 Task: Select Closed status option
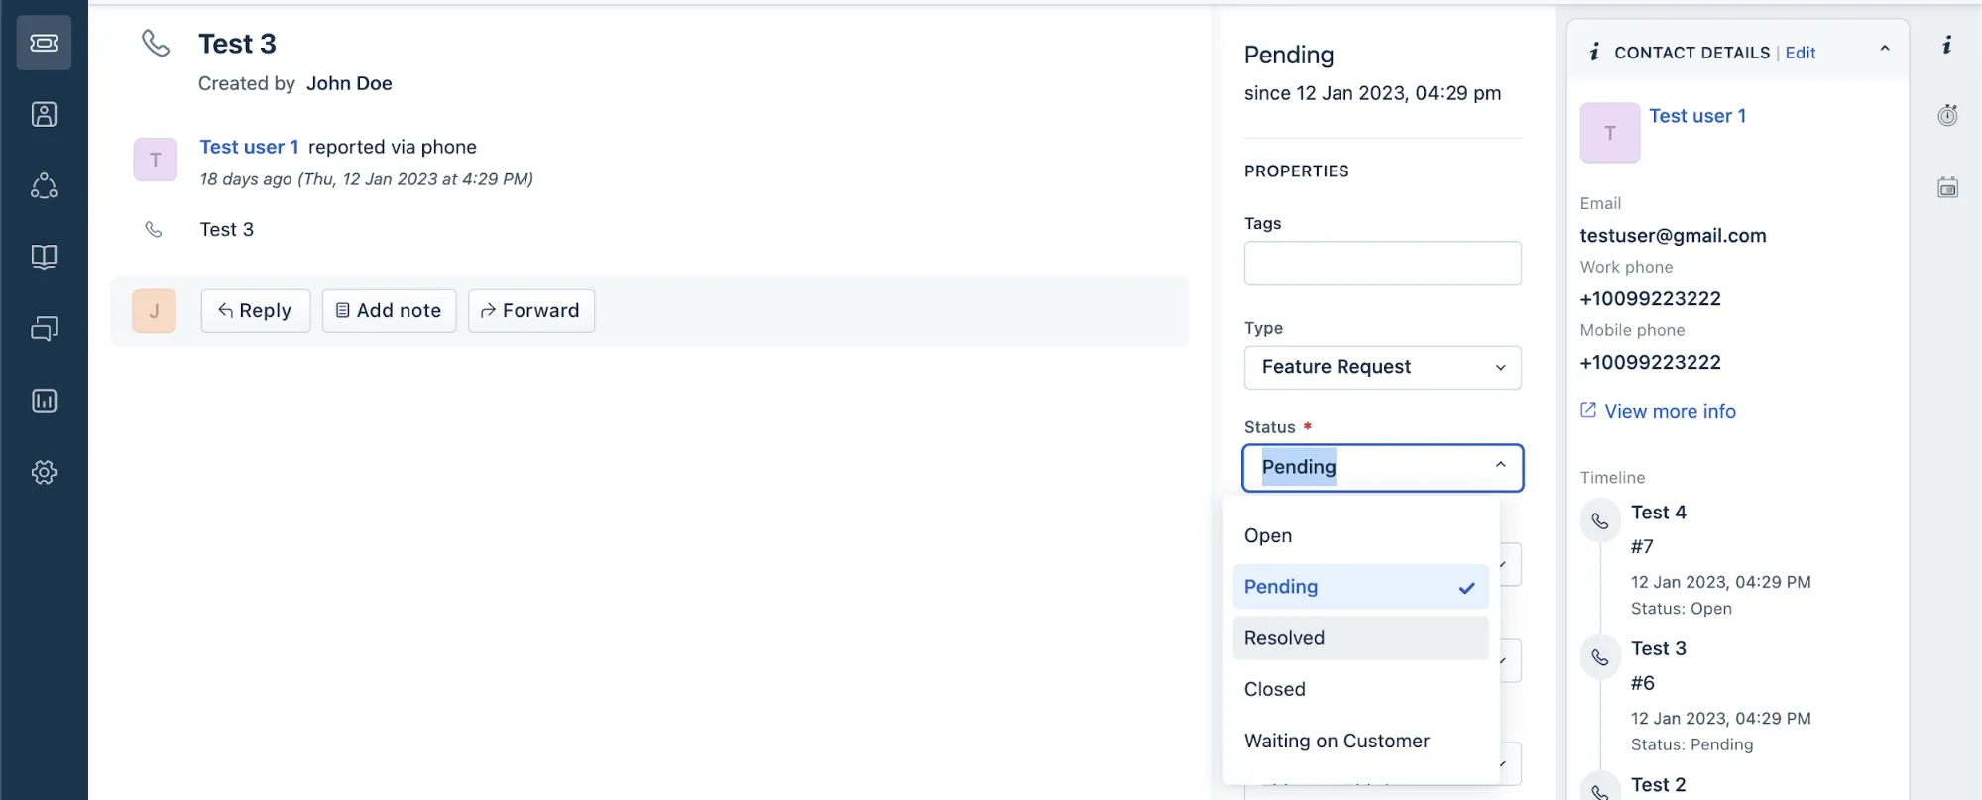tap(1361, 689)
